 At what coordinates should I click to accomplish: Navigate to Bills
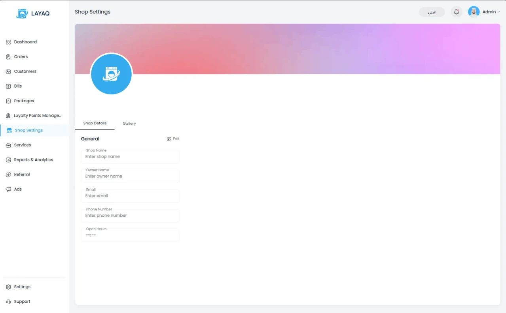[34, 86]
